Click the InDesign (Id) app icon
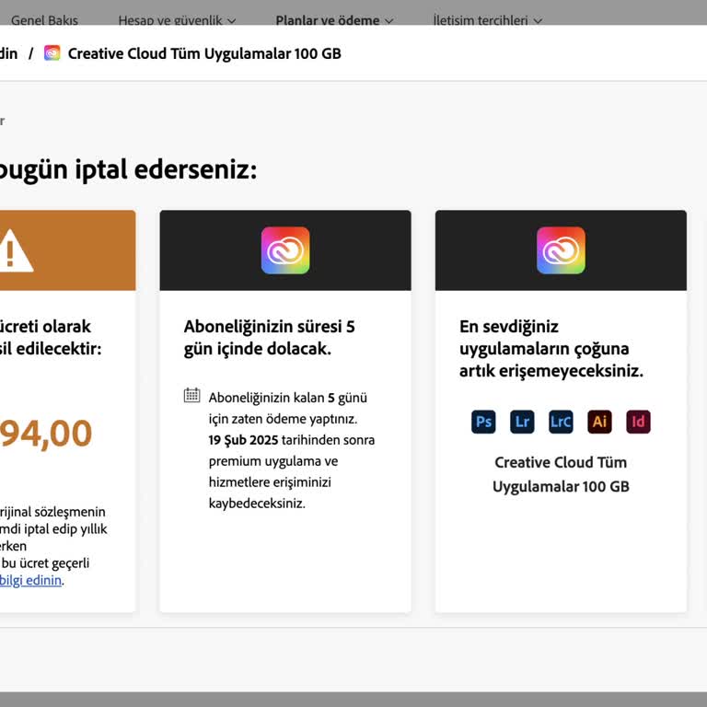Viewport: 707px width, 707px height. [638, 422]
